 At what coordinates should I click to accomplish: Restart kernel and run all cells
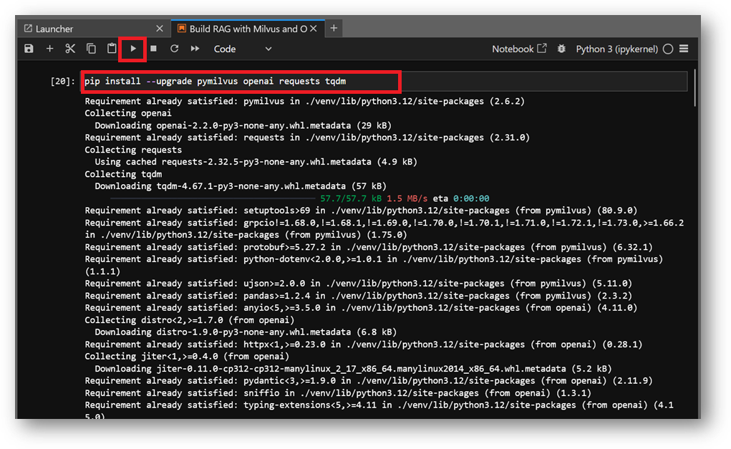(195, 49)
